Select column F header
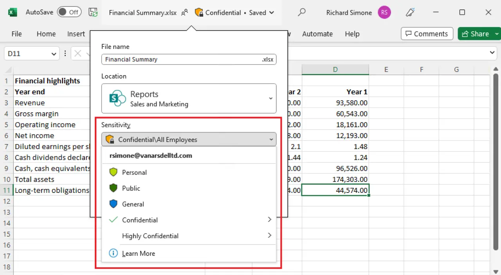 click(x=421, y=70)
